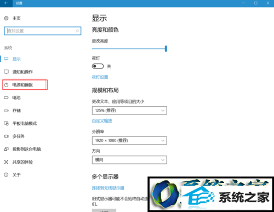Click the Projecting to this PC icon

tap(6, 149)
